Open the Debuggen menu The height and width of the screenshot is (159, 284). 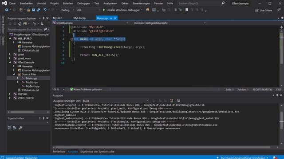click(83, 4)
